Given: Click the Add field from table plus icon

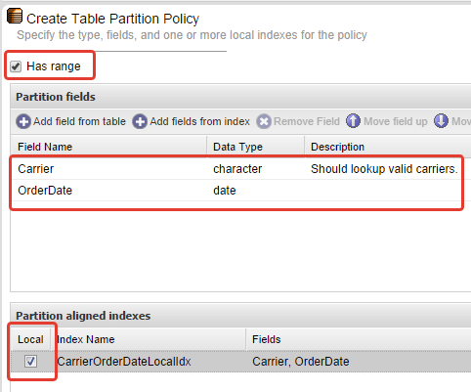Looking at the screenshot, I should click(x=23, y=121).
